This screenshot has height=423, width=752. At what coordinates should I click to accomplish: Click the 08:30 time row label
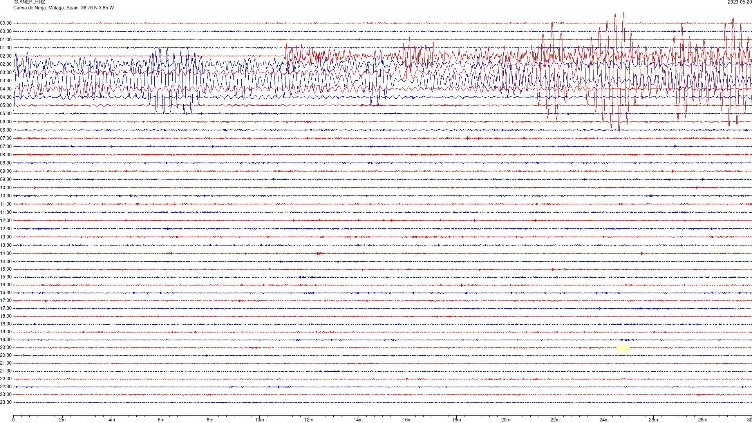click(6, 163)
